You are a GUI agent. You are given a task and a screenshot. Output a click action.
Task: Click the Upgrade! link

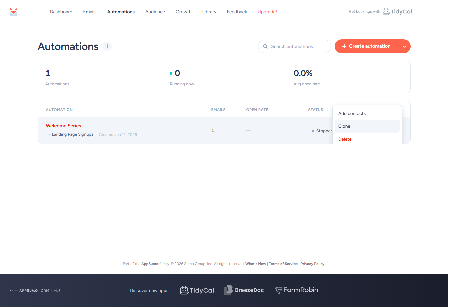267,12
